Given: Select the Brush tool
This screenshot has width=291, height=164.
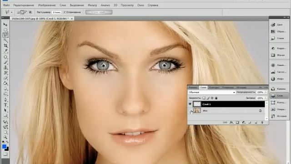Looking at the screenshot, I should coord(5,62).
